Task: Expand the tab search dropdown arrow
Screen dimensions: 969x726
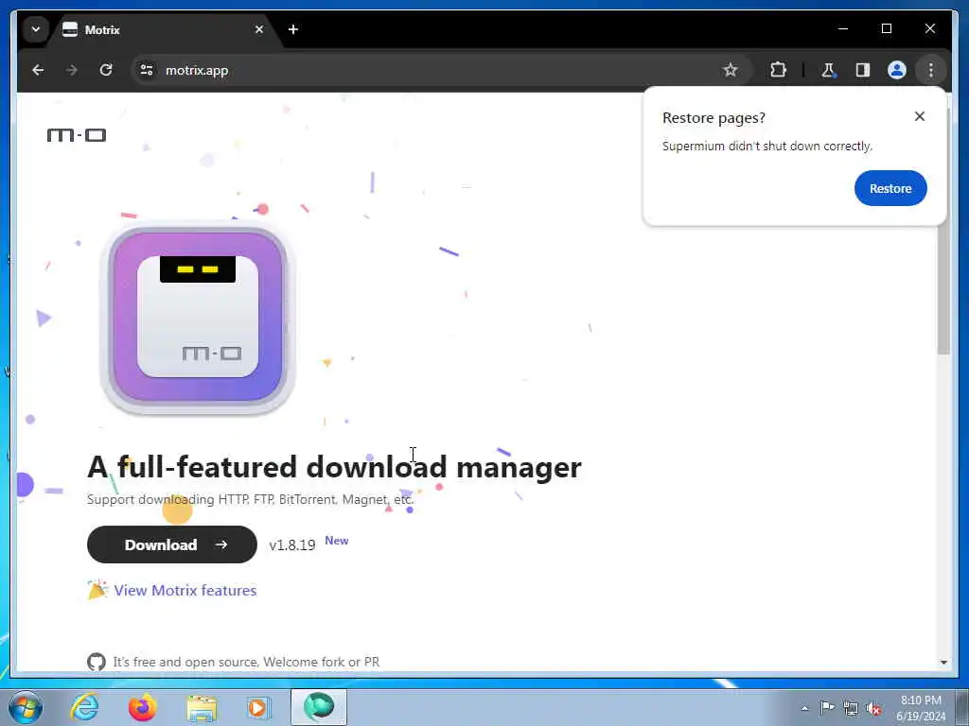Action: [36, 29]
